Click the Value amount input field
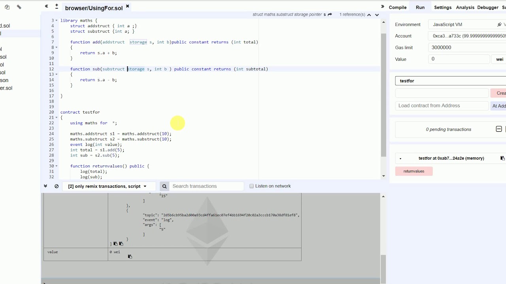 coord(459,59)
